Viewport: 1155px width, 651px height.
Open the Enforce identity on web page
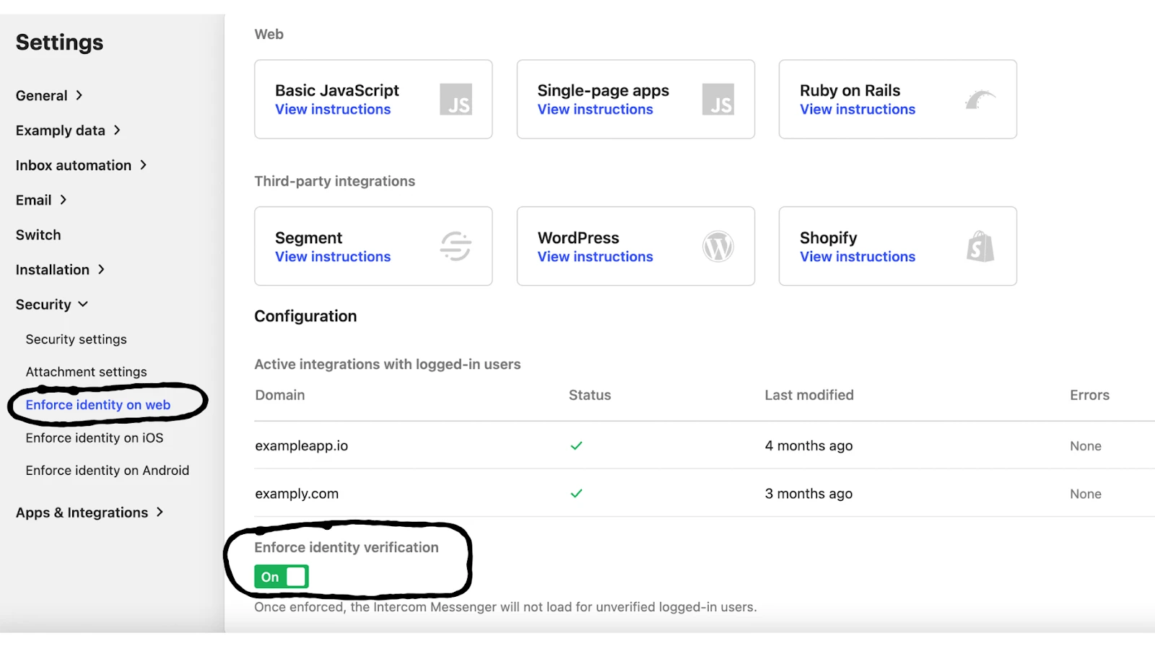click(97, 404)
